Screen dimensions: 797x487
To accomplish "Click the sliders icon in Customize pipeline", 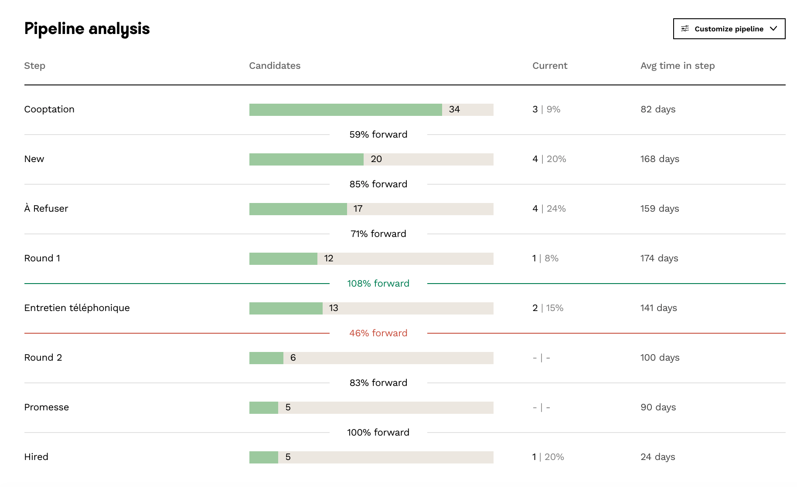I will point(685,29).
